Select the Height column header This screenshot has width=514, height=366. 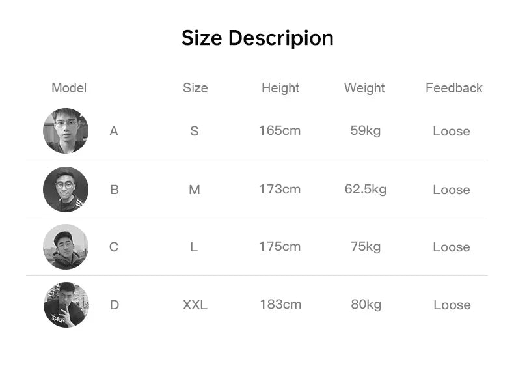click(x=280, y=88)
